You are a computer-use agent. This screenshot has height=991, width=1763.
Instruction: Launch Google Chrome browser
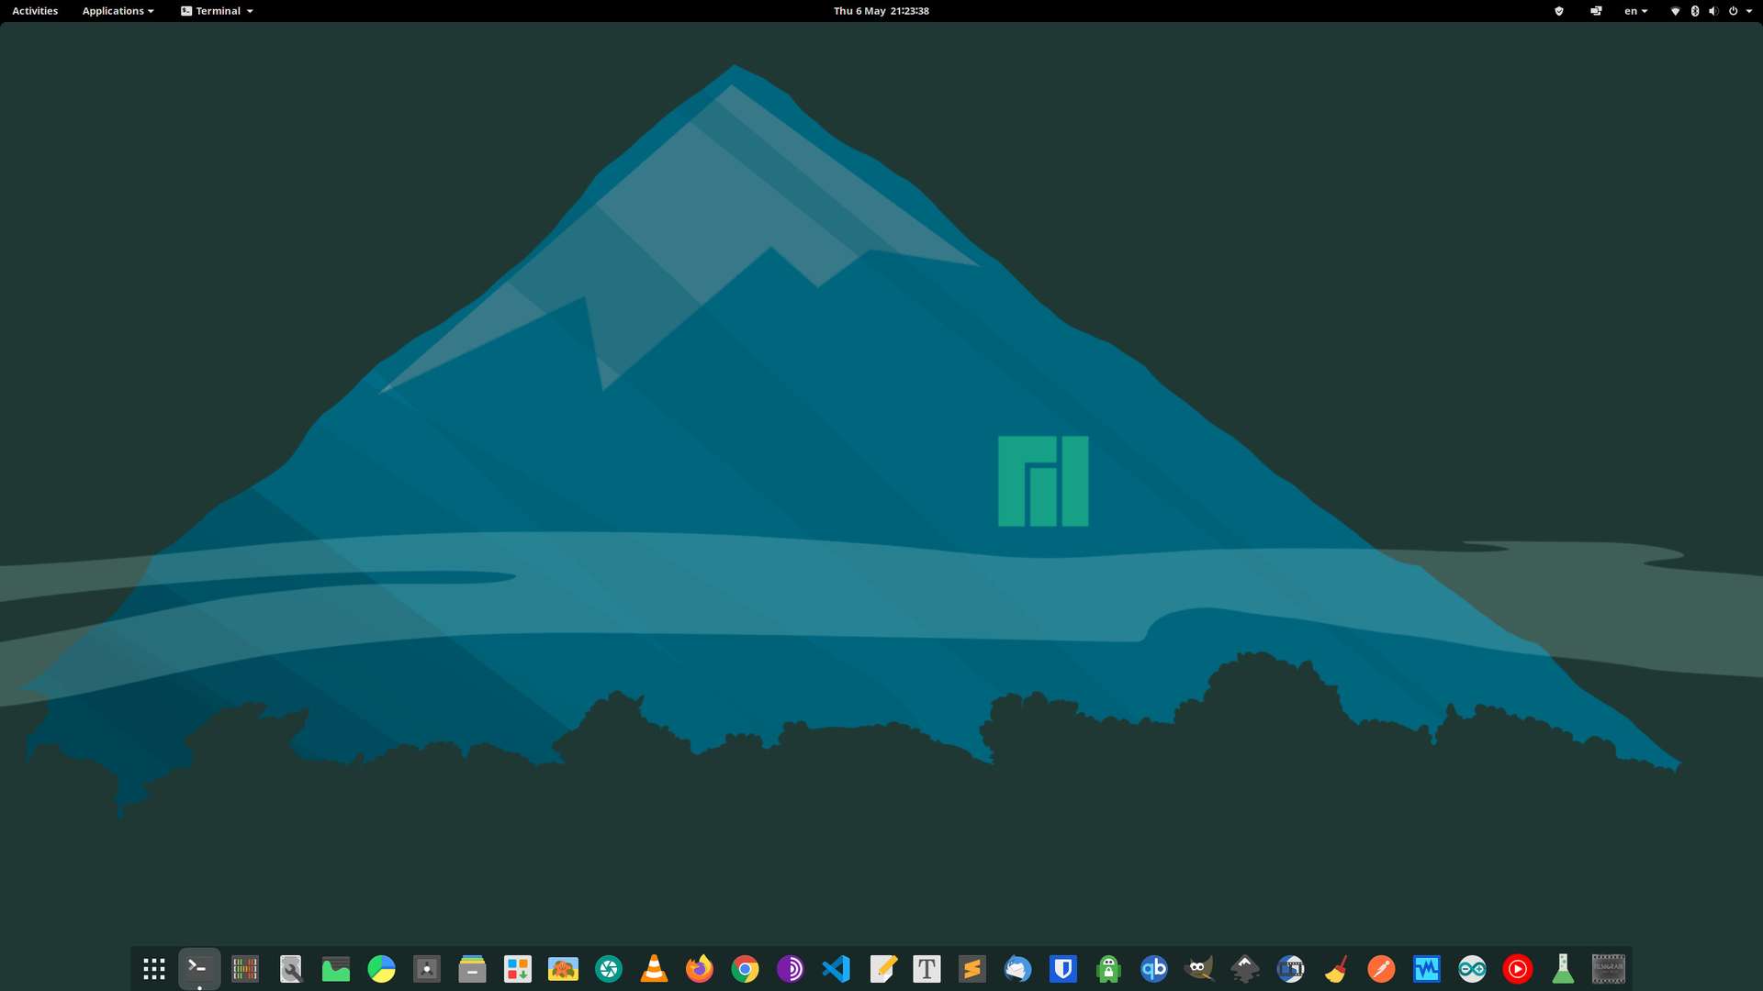745,967
